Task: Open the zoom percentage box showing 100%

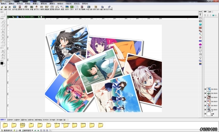Action: pos(32,17)
